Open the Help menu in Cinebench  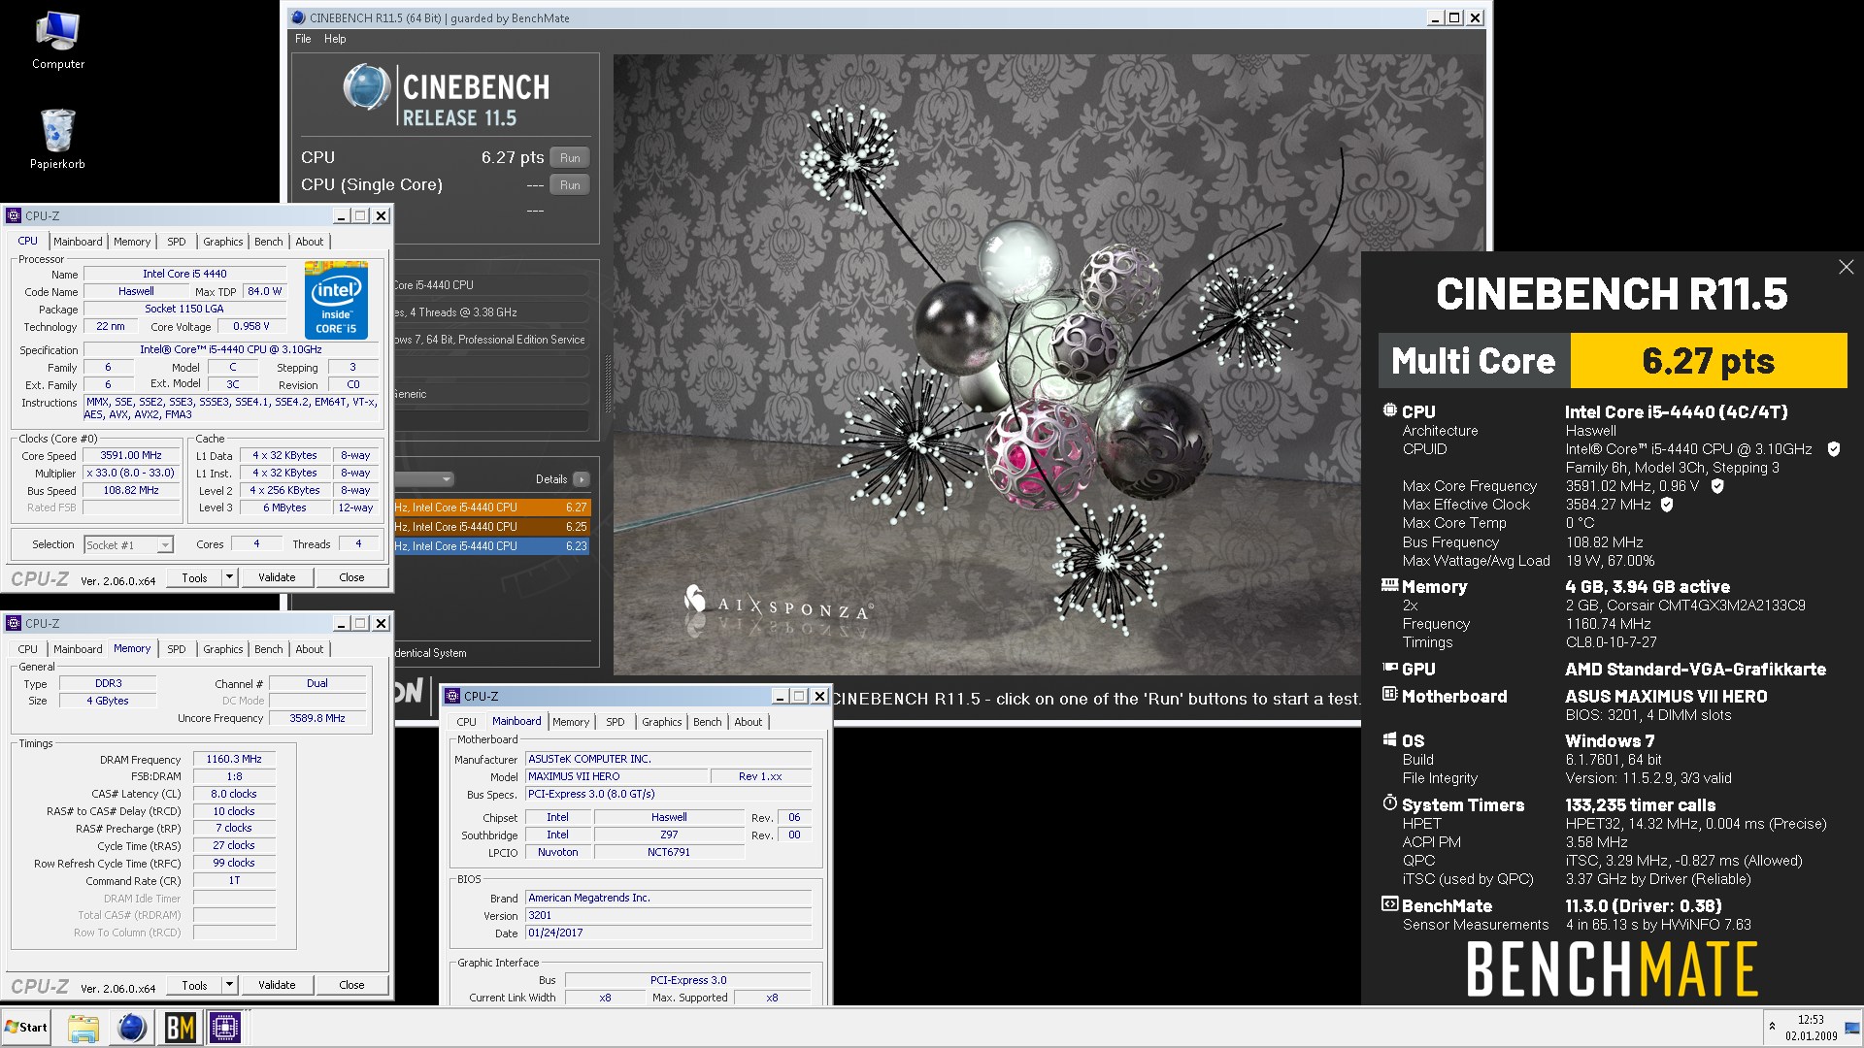335,39
